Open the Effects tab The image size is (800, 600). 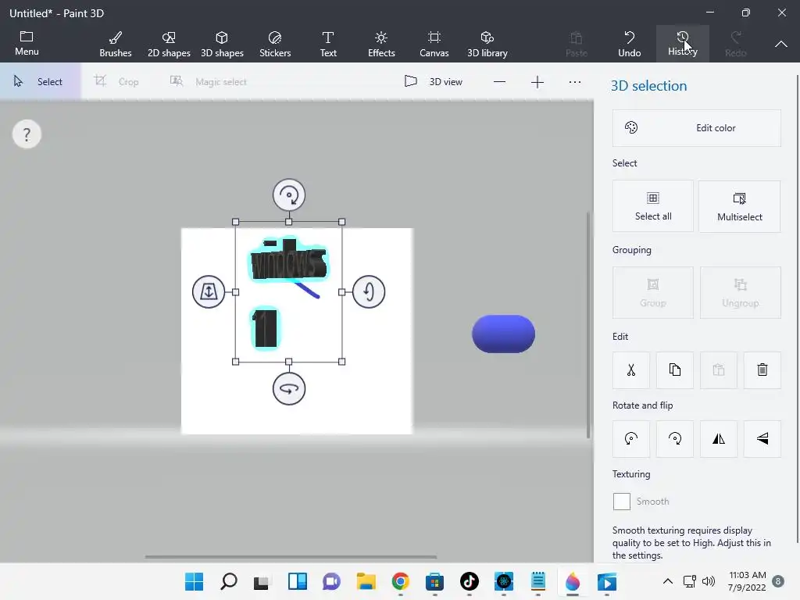pyautogui.click(x=381, y=45)
